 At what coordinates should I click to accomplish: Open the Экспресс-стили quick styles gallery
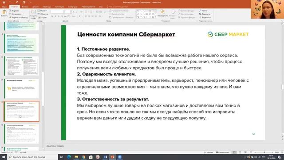173,14
